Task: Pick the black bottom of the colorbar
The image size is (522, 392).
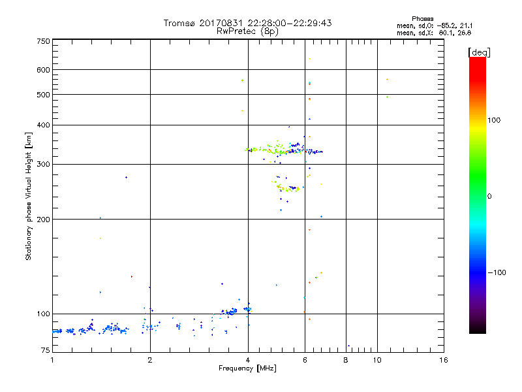Action: pos(478,330)
